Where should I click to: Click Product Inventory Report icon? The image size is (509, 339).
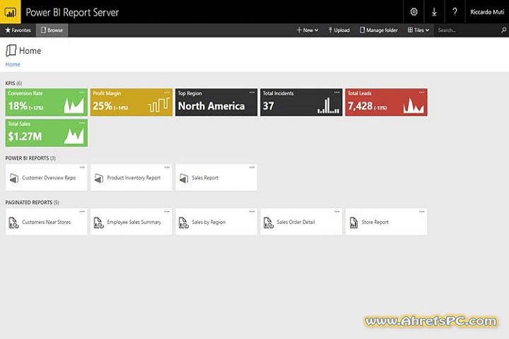99,178
